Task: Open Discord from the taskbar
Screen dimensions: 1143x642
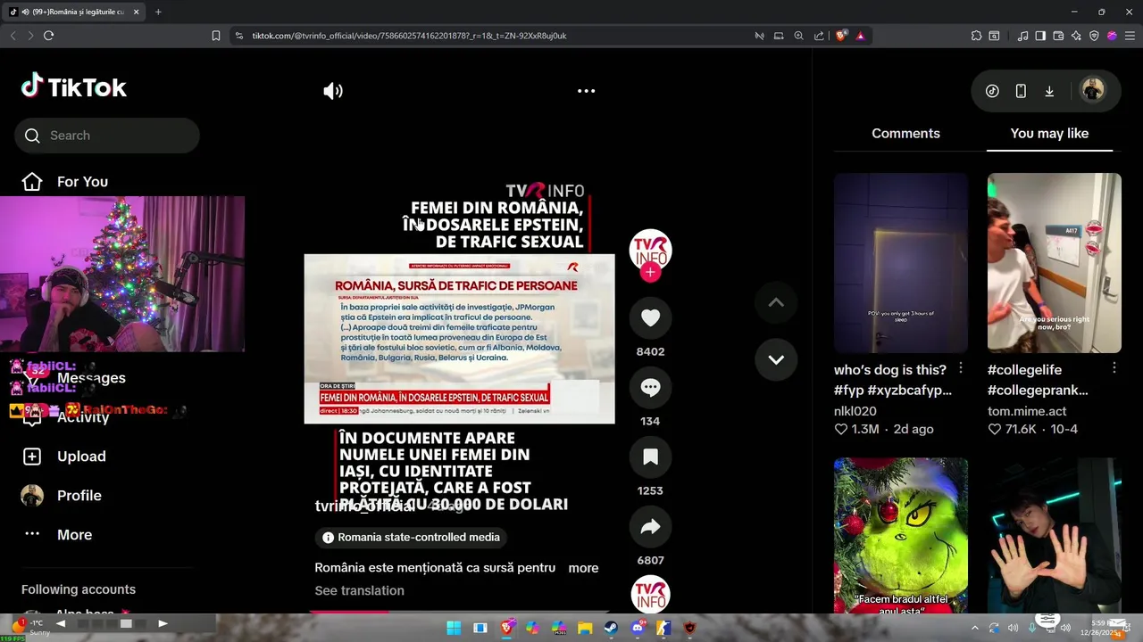Action: pyautogui.click(x=638, y=628)
